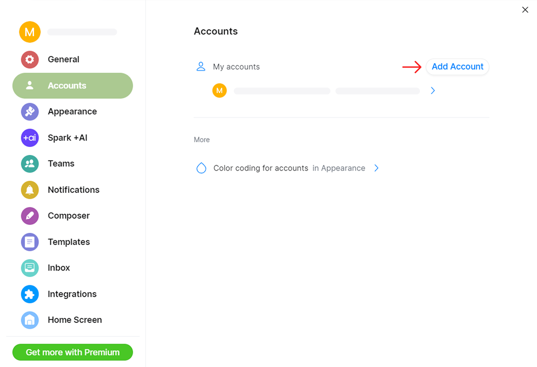Image resolution: width=537 pixels, height=367 pixels.
Task: Click the Integrations puzzle piece icon
Action: pos(30,294)
